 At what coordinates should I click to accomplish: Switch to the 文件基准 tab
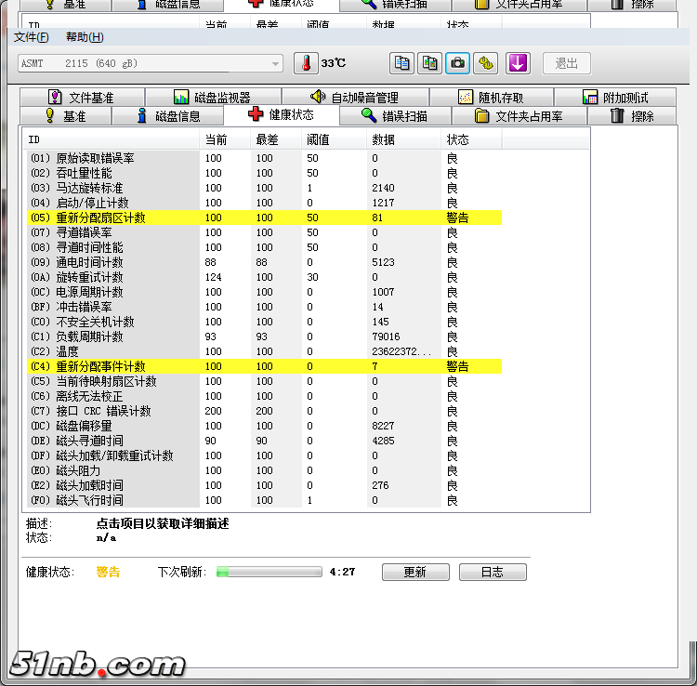[x=82, y=97]
